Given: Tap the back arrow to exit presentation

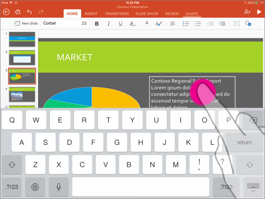Looking at the screenshot, I should pos(6,12).
